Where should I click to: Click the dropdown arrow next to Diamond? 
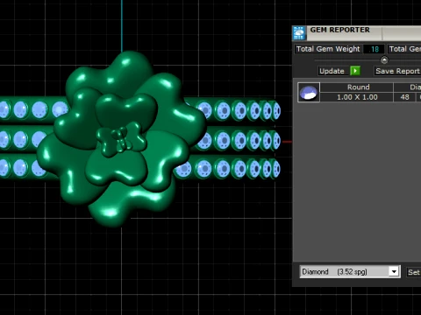394,272
